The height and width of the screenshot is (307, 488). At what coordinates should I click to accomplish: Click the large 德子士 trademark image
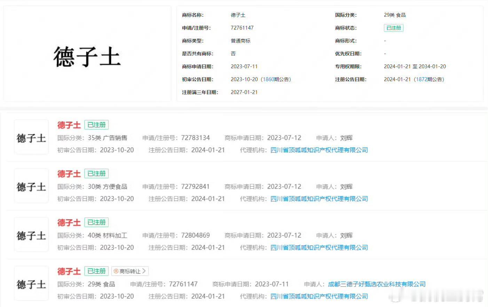[x=87, y=57]
